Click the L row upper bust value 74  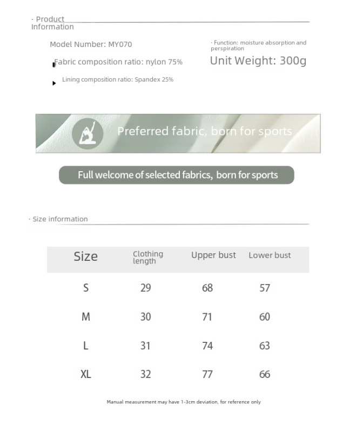point(207,346)
